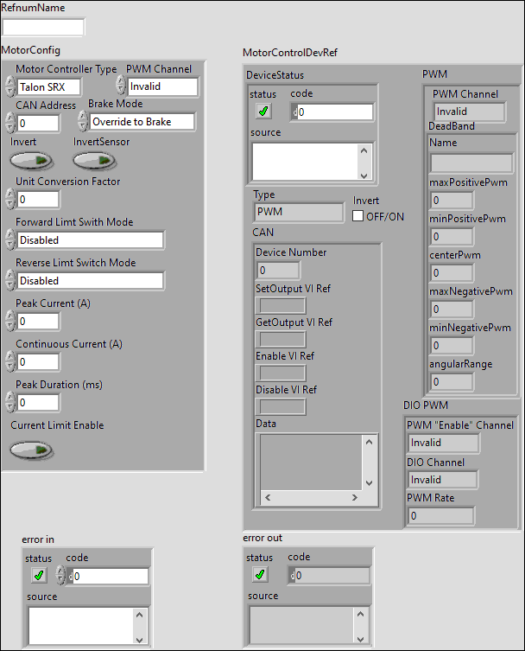The width and height of the screenshot is (525, 651).
Task: Click the Data box scroll down arrow
Action: point(369,483)
